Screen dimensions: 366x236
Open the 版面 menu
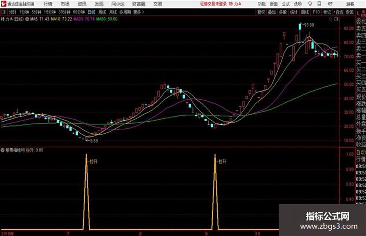pyautogui.click(x=273, y=4)
